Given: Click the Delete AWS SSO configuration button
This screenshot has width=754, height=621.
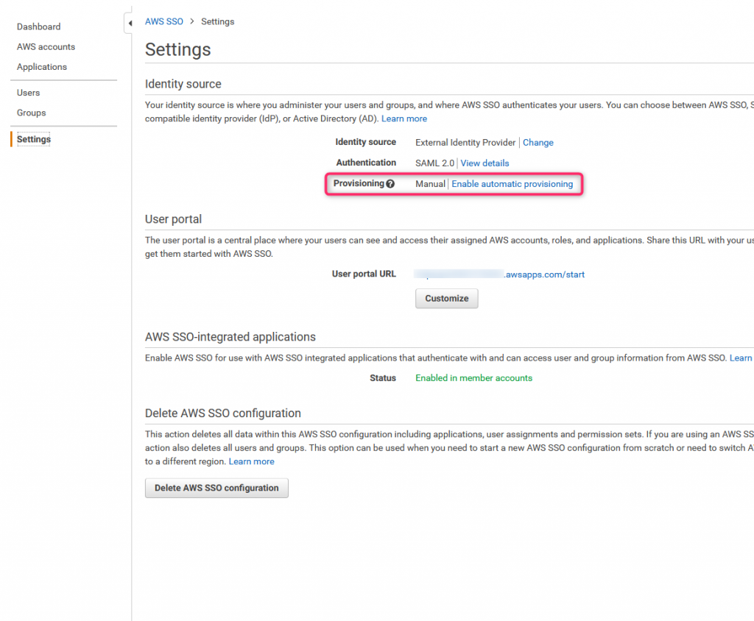Looking at the screenshot, I should click(216, 488).
